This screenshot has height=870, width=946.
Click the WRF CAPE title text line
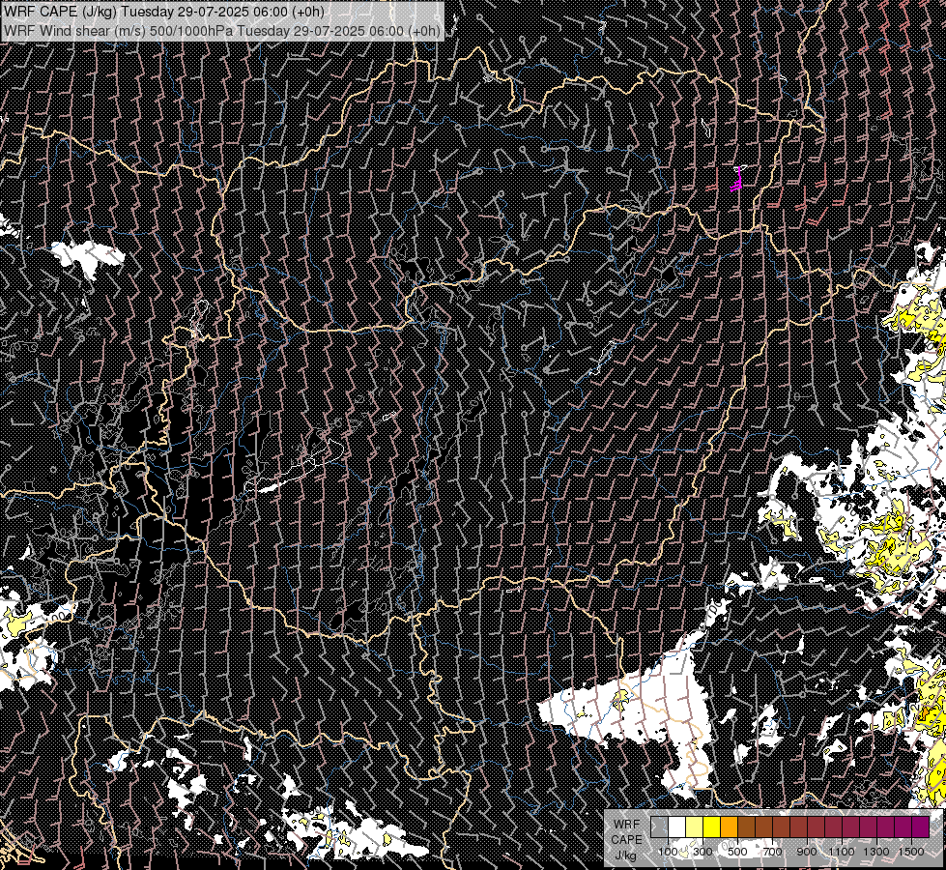coord(163,12)
